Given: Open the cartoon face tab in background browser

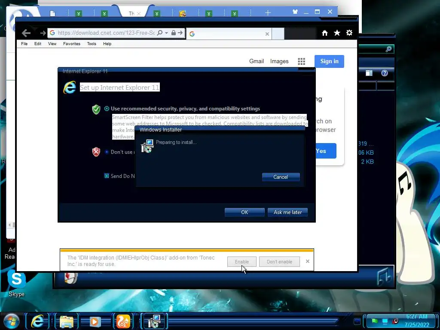Looking at the screenshot, I should (182, 13).
